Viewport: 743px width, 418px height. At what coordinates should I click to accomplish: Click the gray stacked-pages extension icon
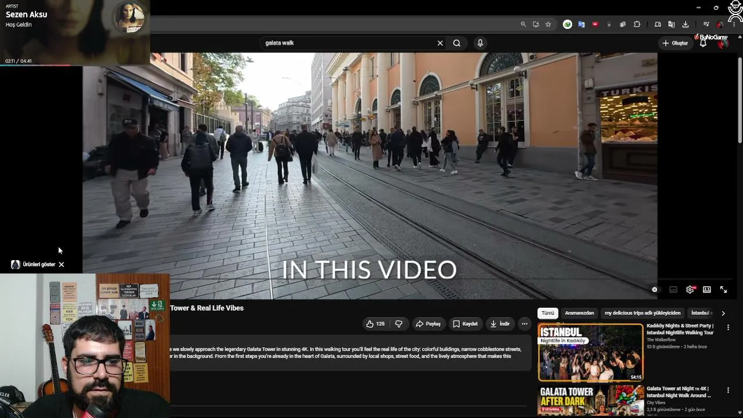click(x=623, y=24)
